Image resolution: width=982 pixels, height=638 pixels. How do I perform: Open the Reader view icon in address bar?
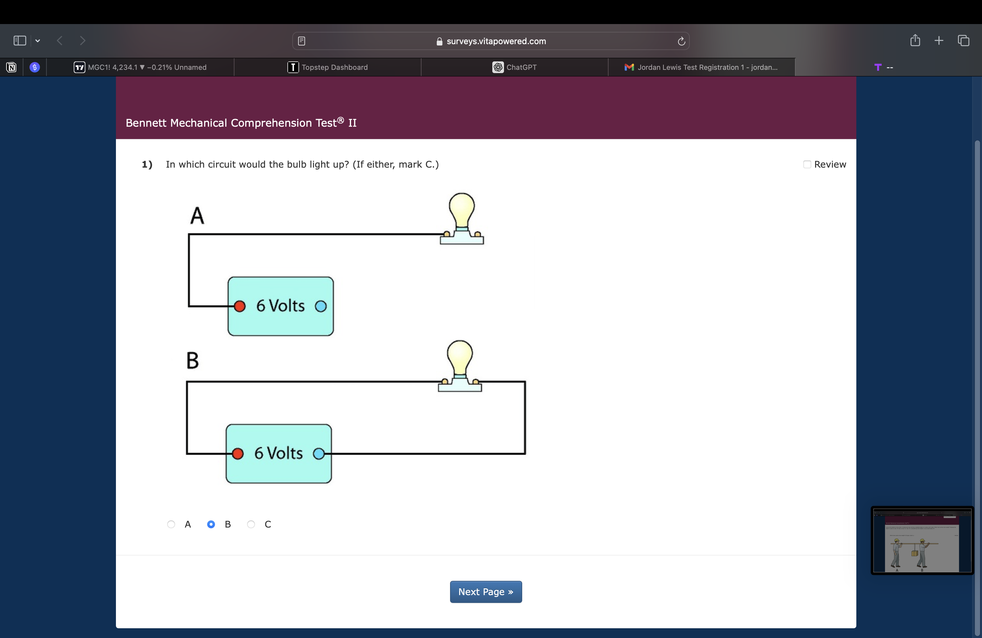point(302,41)
